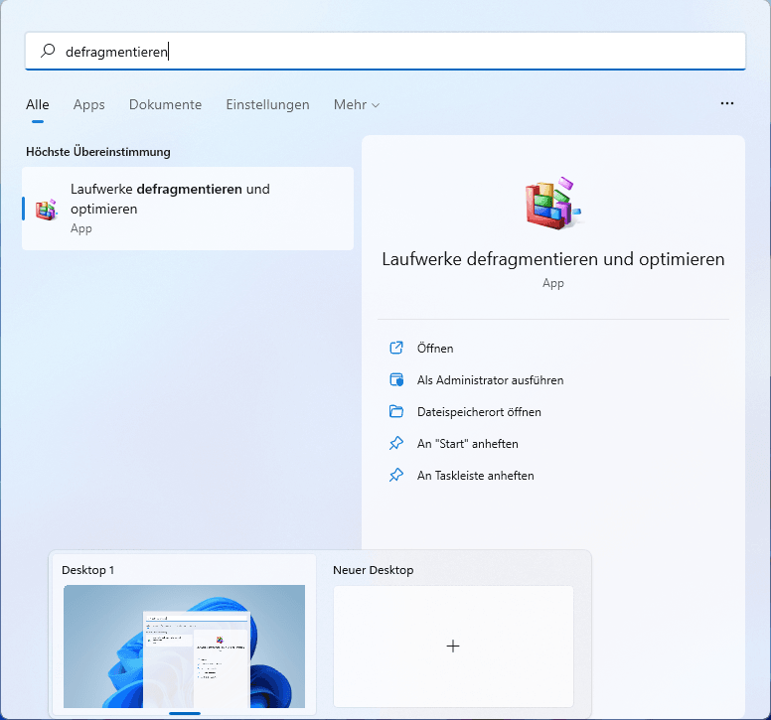This screenshot has width=771, height=720.
Task: Click the app title heading in the details pane
Action: click(552, 259)
